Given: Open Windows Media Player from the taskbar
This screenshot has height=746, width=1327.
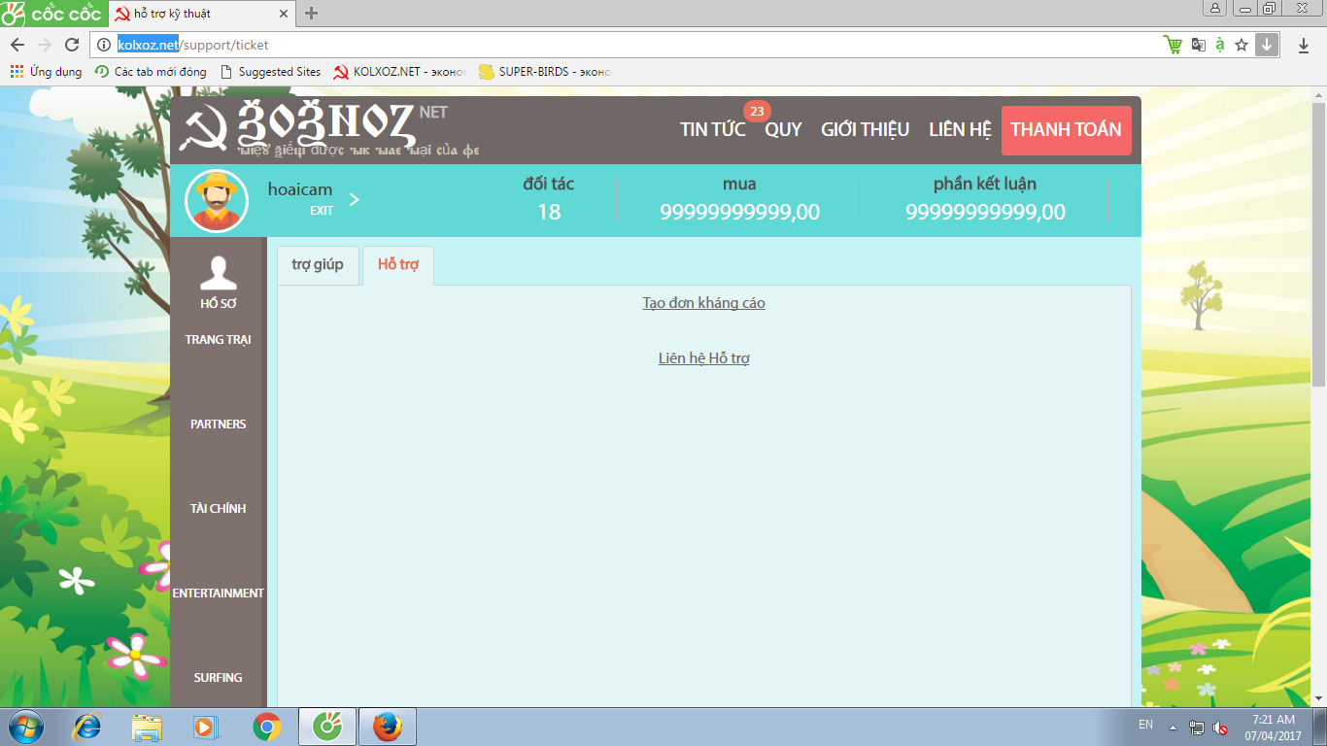Looking at the screenshot, I should tap(204, 727).
